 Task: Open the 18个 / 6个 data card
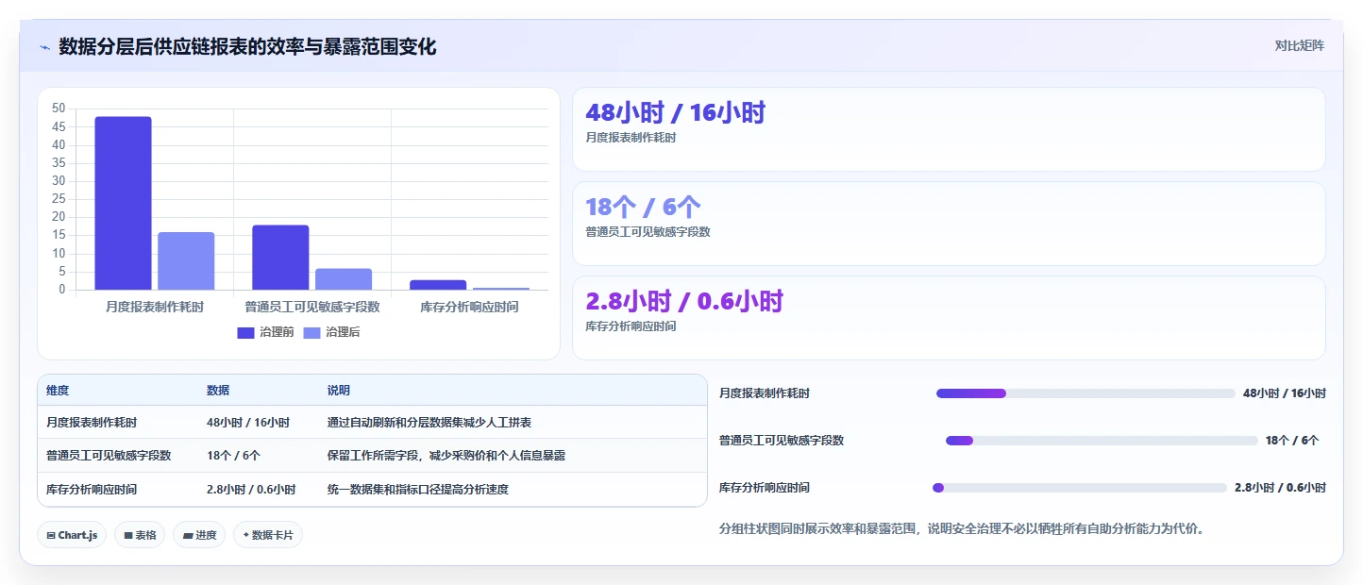point(949,224)
